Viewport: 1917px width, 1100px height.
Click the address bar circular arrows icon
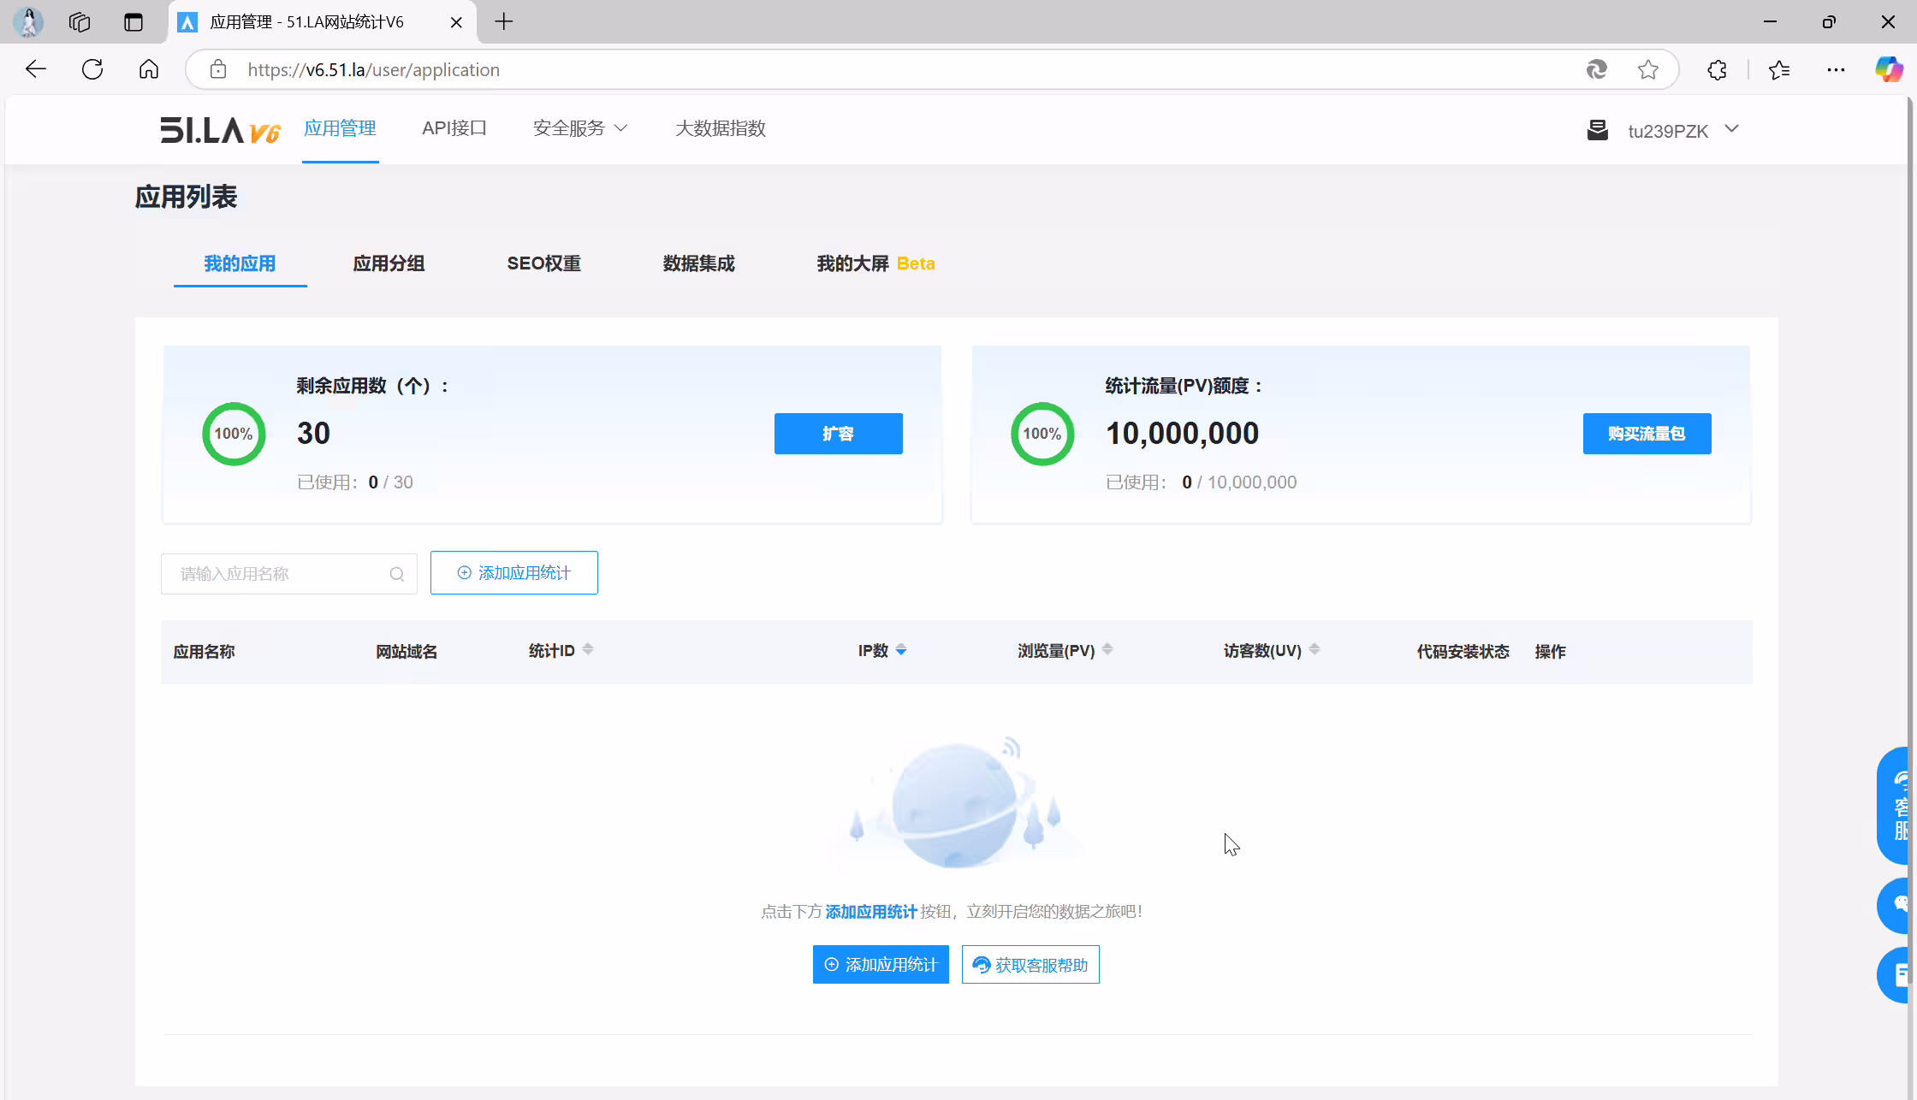tap(1597, 69)
